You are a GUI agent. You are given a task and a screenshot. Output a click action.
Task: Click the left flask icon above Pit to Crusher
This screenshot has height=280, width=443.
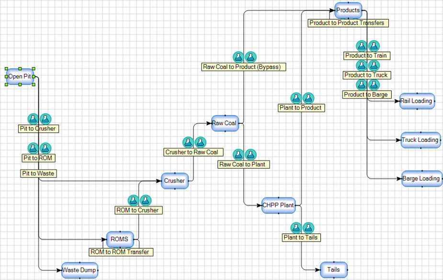(x=32, y=119)
